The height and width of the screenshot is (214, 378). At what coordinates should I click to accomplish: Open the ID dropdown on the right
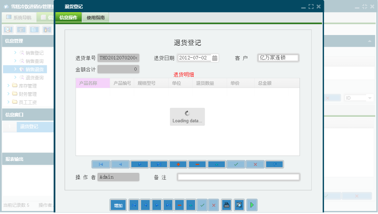point(370,98)
